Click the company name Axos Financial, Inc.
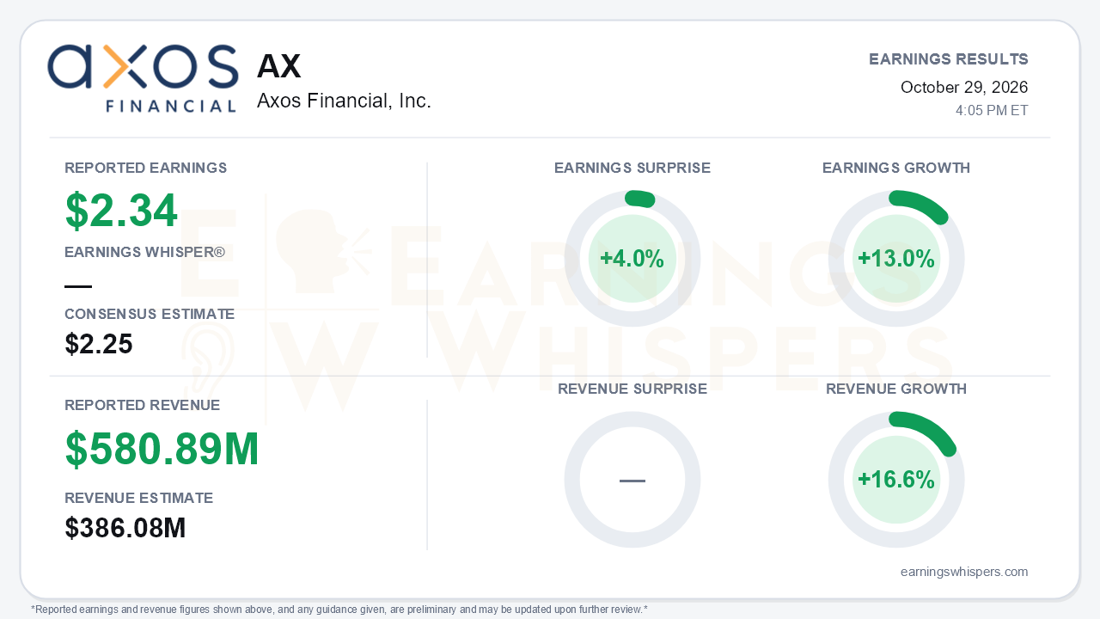1100x619 pixels. pyautogui.click(x=344, y=101)
